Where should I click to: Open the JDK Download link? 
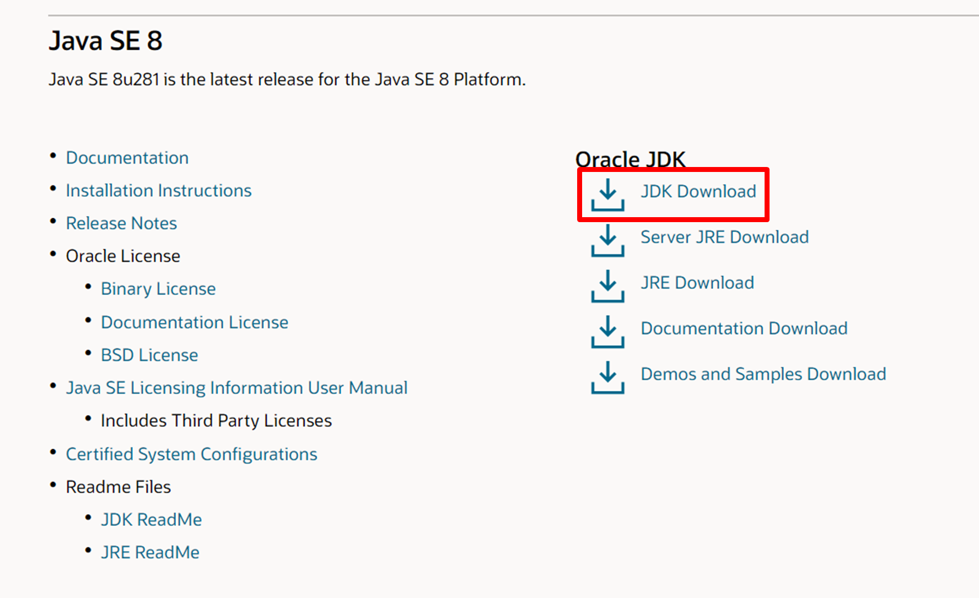[x=698, y=191]
